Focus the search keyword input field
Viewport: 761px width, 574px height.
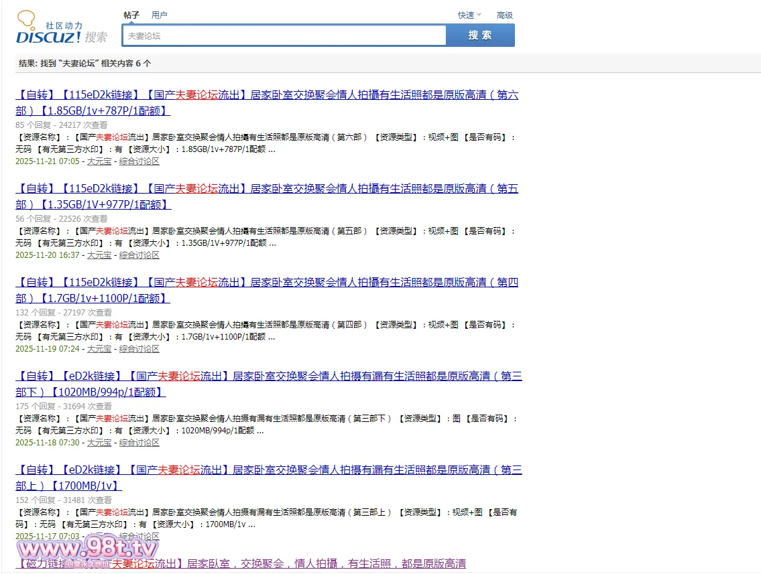(284, 35)
